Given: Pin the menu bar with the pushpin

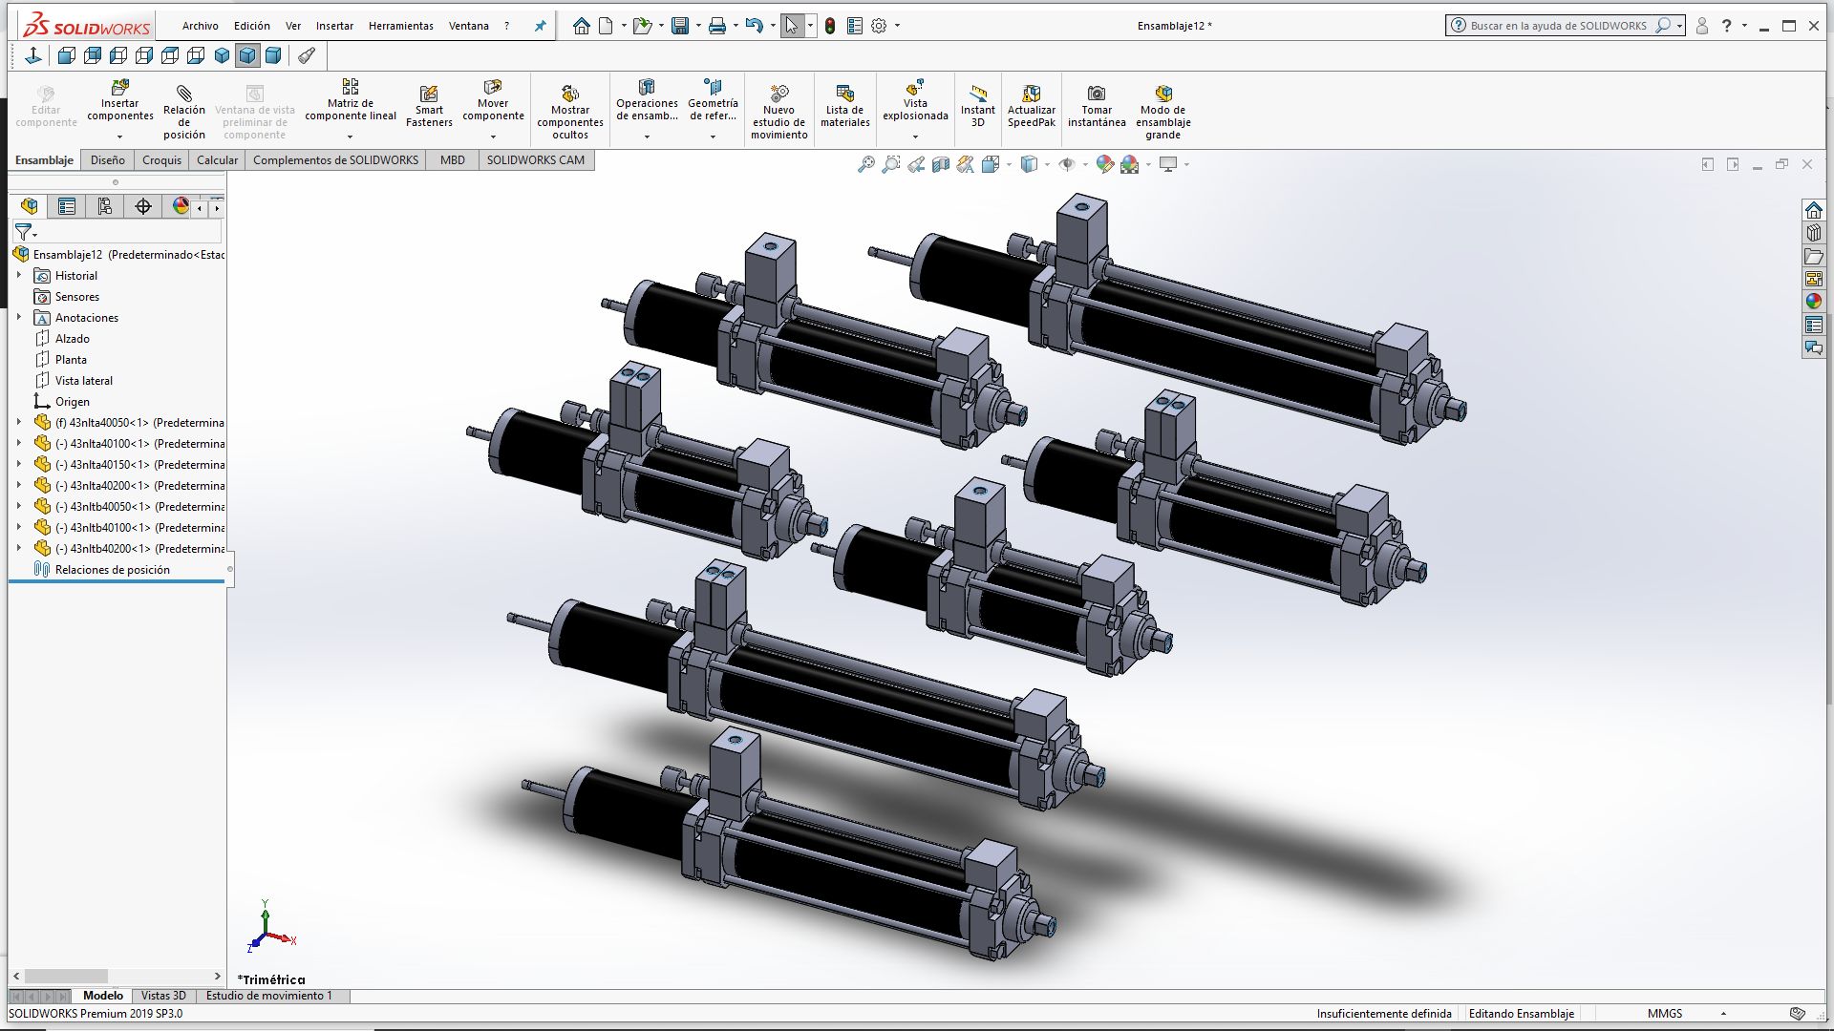Looking at the screenshot, I should pos(540,26).
